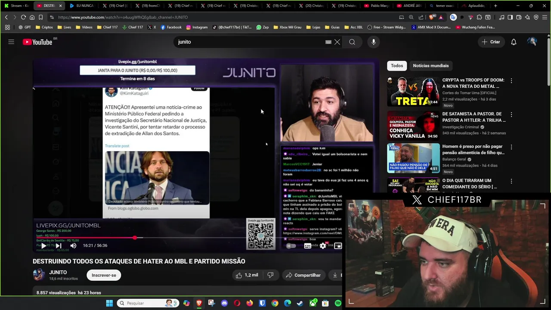This screenshot has height=310, width=551.
Task: Open the Windows Start menu
Action: [109, 303]
